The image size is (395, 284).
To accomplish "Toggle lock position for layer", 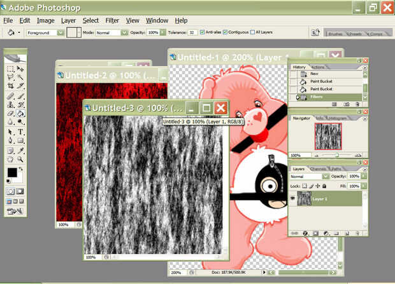I will (x=318, y=186).
